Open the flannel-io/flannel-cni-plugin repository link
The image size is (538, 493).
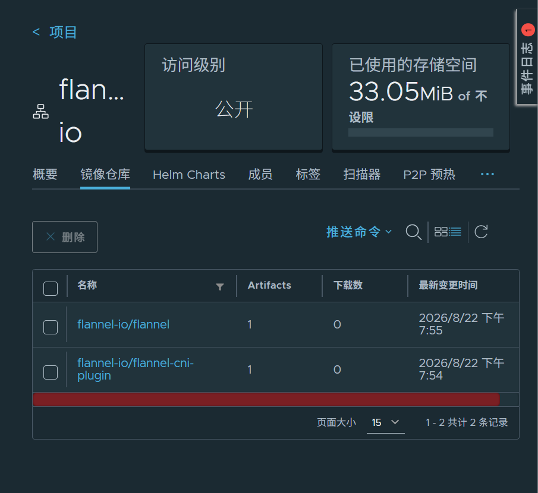pyautogui.click(x=136, y=369)
